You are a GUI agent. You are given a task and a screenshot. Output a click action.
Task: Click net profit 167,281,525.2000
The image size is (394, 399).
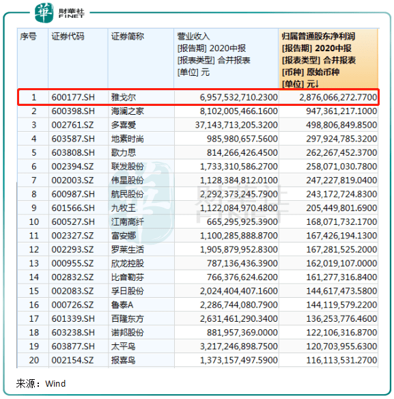pos(341,249)
